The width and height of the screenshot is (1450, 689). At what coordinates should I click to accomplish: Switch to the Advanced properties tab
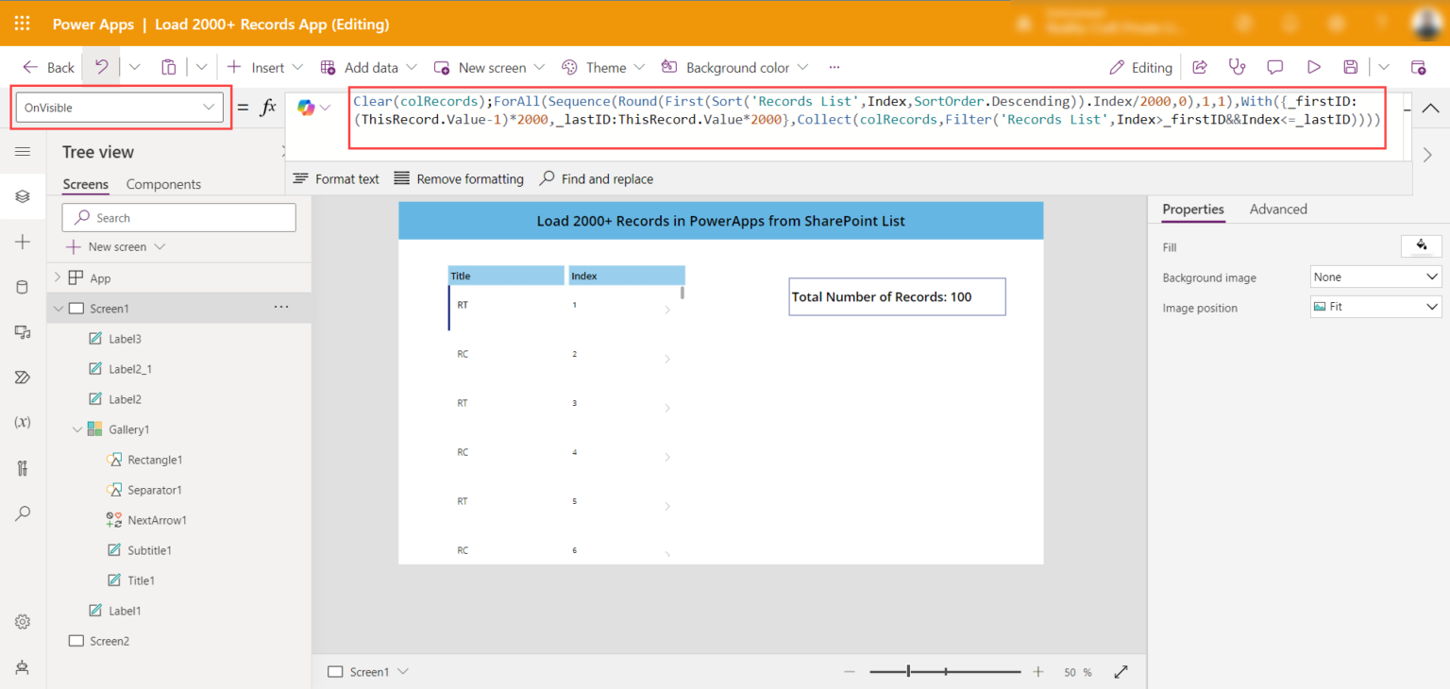(x=1278, y=209)
